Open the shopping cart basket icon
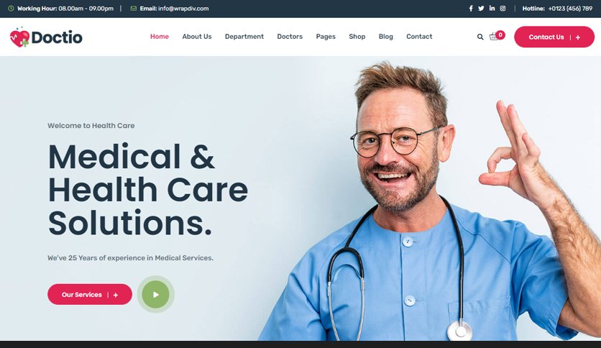This screenshot has width=601, height=348. pyautogui.click(x=494, y=37)
